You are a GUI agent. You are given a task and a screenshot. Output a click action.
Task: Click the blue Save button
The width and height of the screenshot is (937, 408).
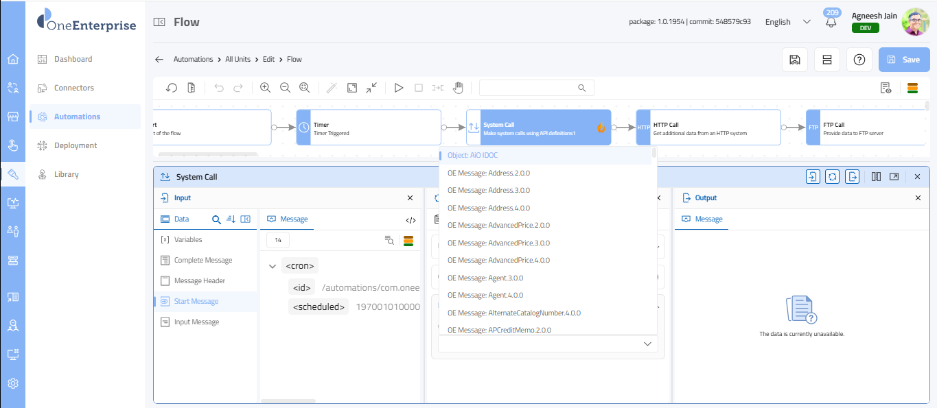coord(903,60)
